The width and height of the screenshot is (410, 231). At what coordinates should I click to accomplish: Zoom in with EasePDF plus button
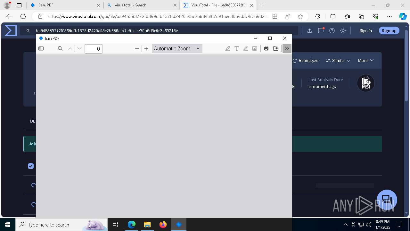[x=146, y=48]
